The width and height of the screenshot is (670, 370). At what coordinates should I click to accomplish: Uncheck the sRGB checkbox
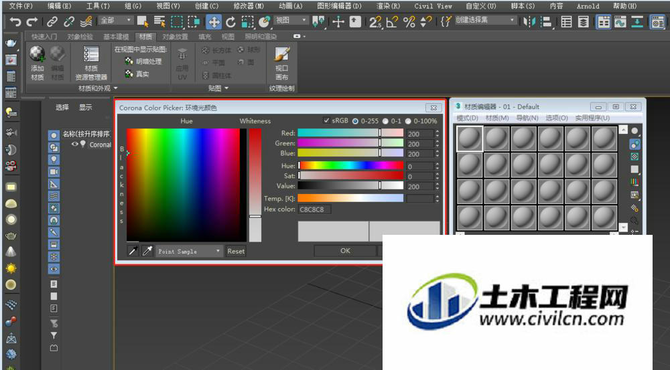click(x=326, y=121)
